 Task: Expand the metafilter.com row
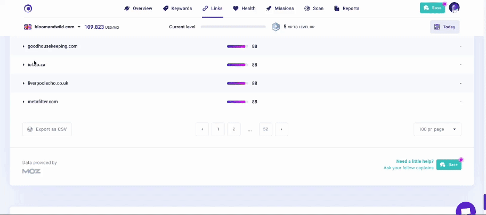(x=23, y=102)
